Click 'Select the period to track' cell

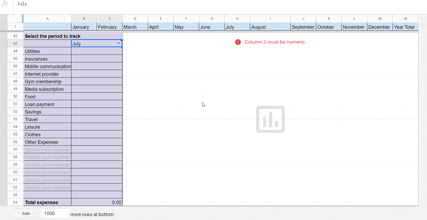(73, 36)
